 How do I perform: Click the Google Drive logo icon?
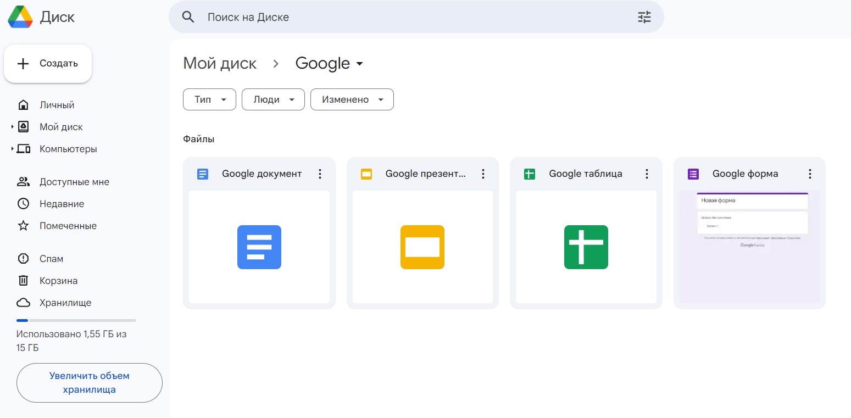pyautogui.click(x=20, y=17)
